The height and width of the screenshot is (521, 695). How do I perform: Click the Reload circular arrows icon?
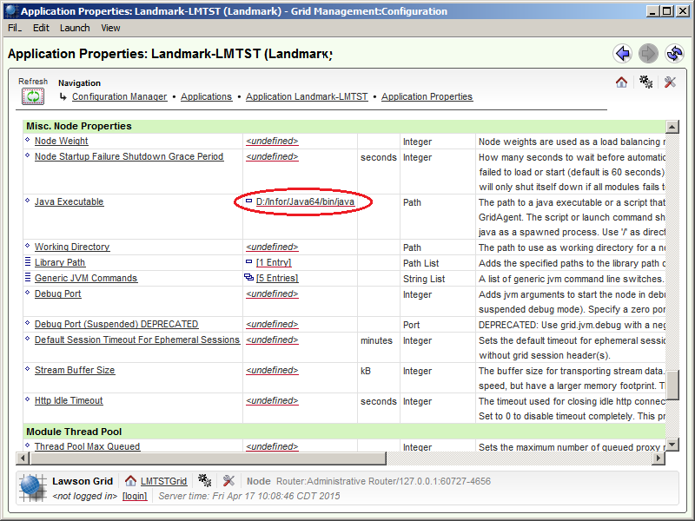(674, 54)
